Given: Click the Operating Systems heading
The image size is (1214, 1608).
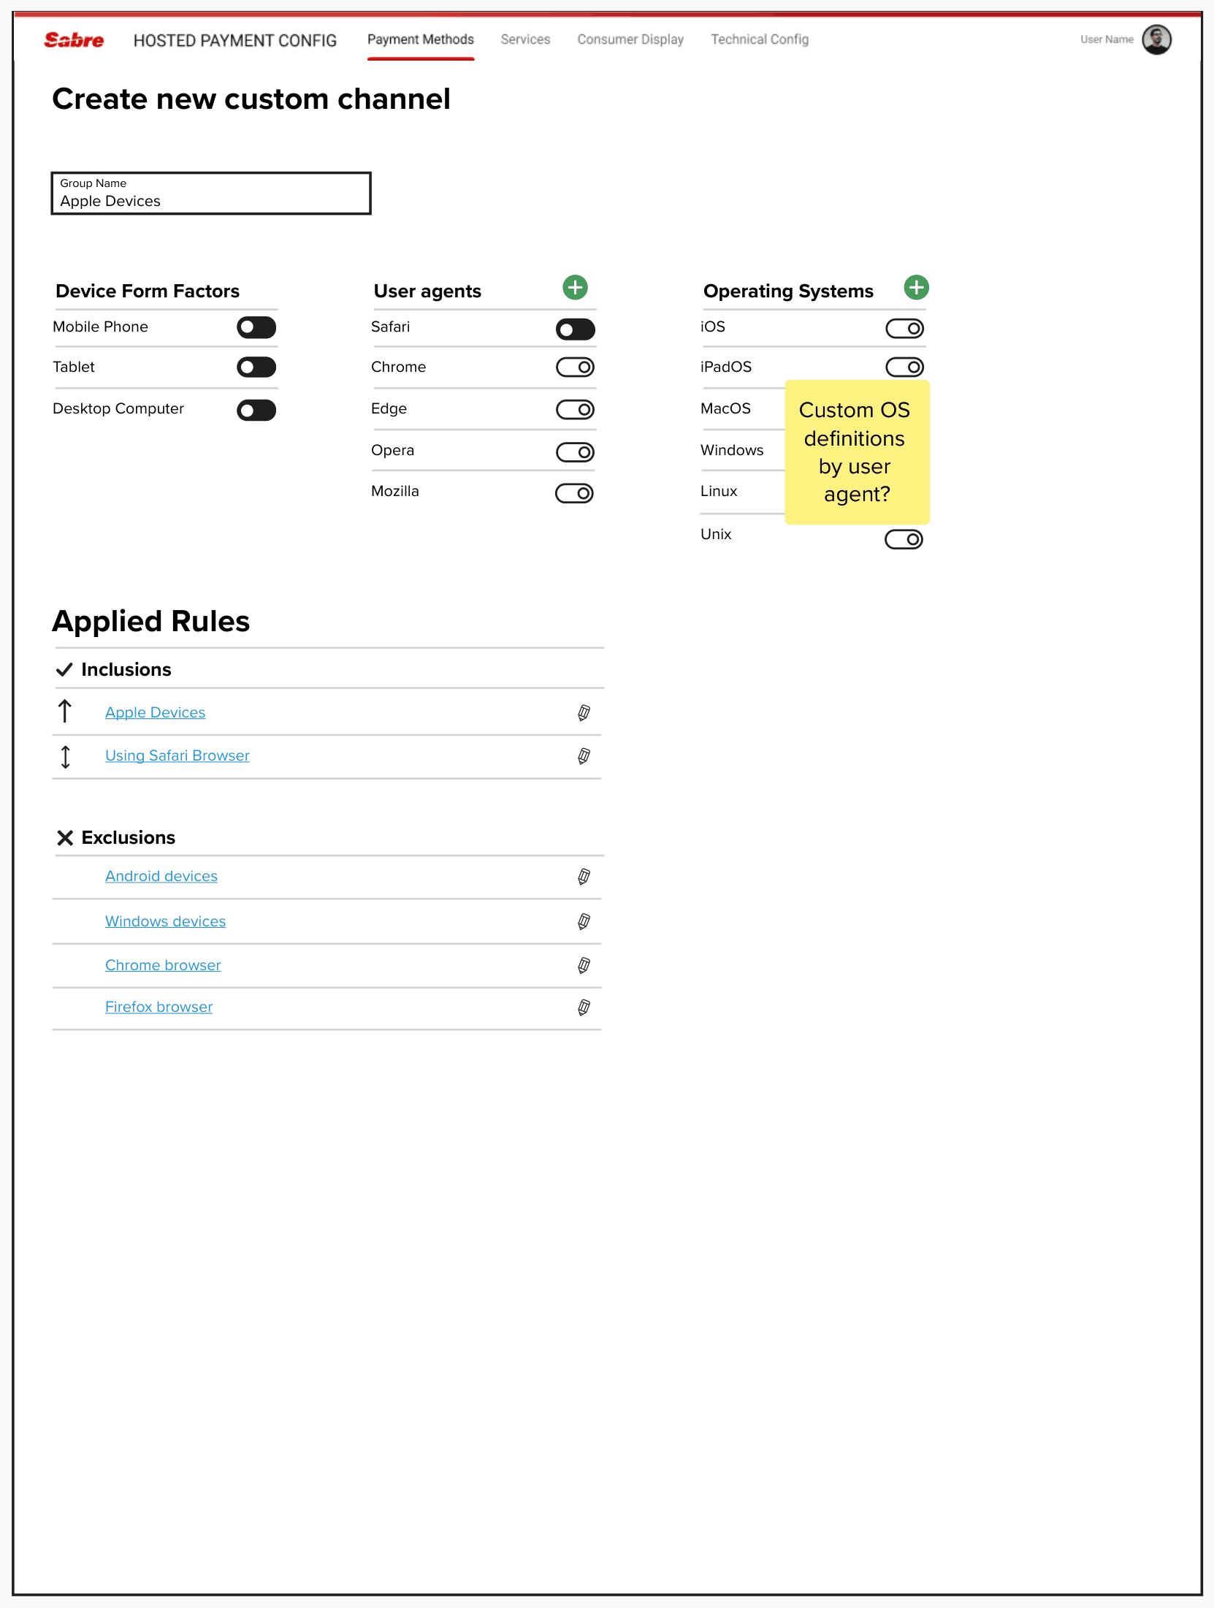Looking at the screenshot, I should pyautogui.click(x=788, y=291).
